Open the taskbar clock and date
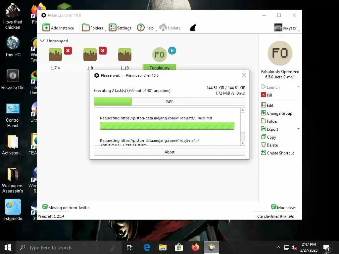Screen dimensions: 339x254 pos(309,247)
